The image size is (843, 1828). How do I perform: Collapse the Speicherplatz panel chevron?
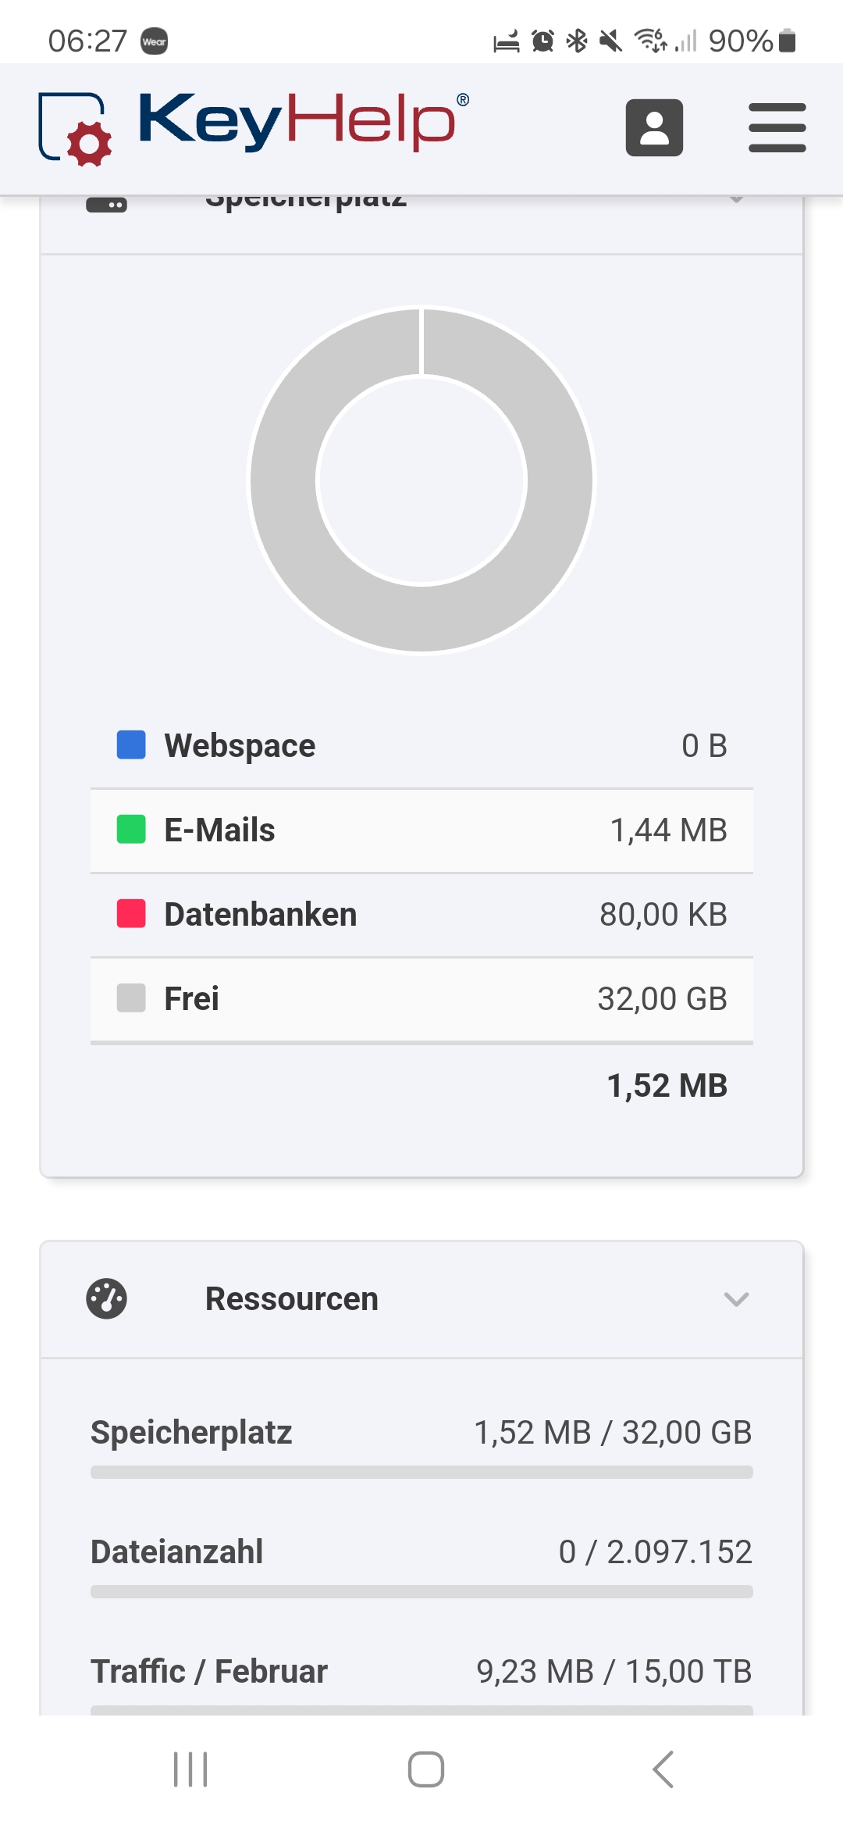(736, 200)
